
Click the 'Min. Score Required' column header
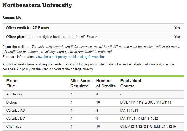pyautogui.click(x=81, y=83)
